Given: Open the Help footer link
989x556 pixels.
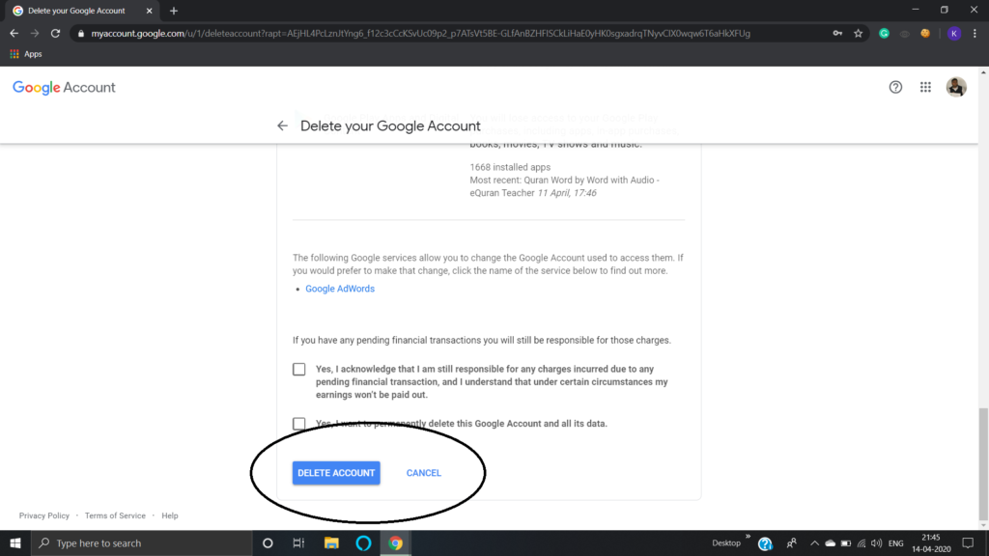Looking at the screenshot, I should [170, 515].
